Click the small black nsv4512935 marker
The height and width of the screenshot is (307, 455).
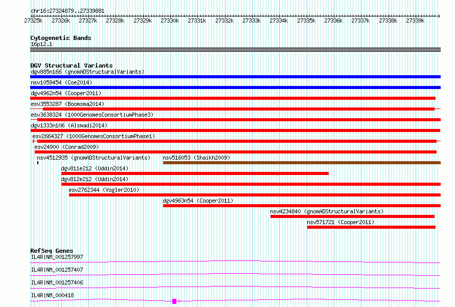pyautogui.click(x=38, y=163)
